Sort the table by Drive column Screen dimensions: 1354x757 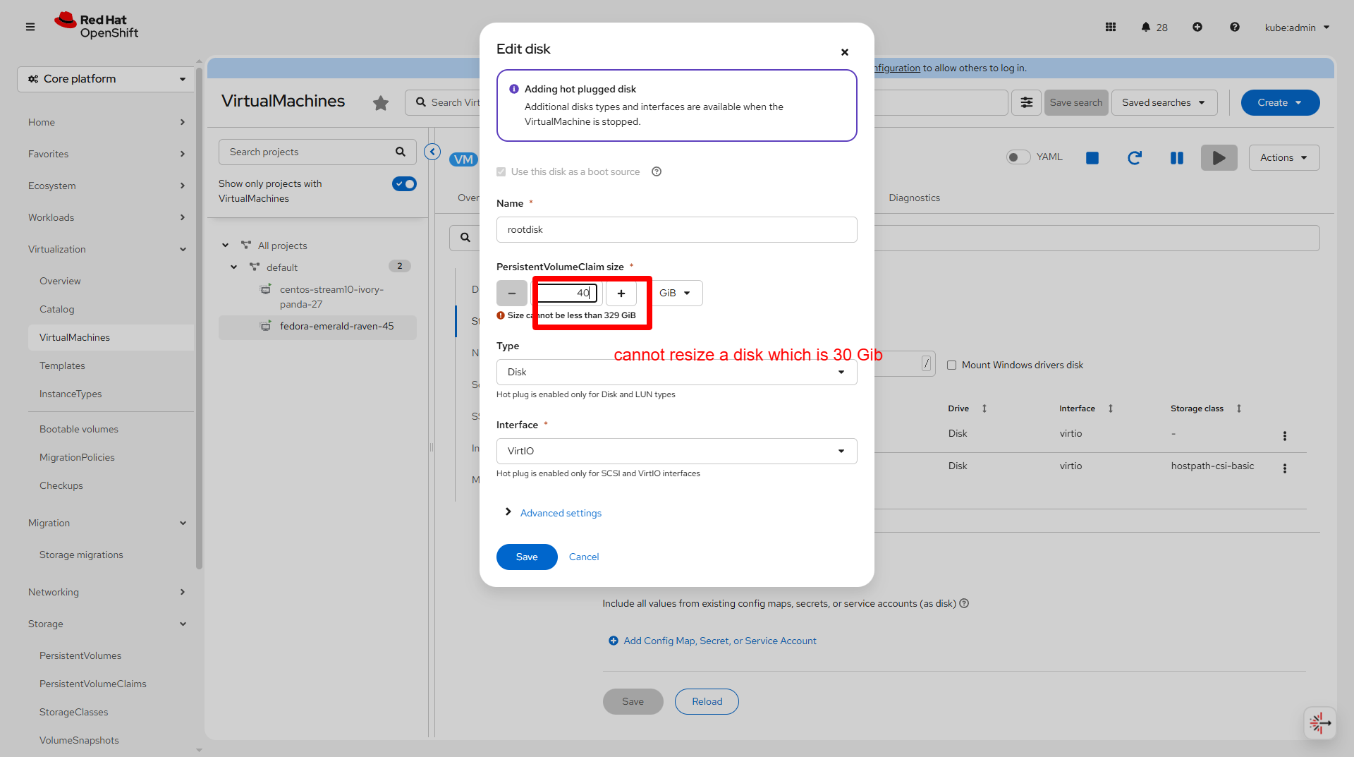point(984,408)
